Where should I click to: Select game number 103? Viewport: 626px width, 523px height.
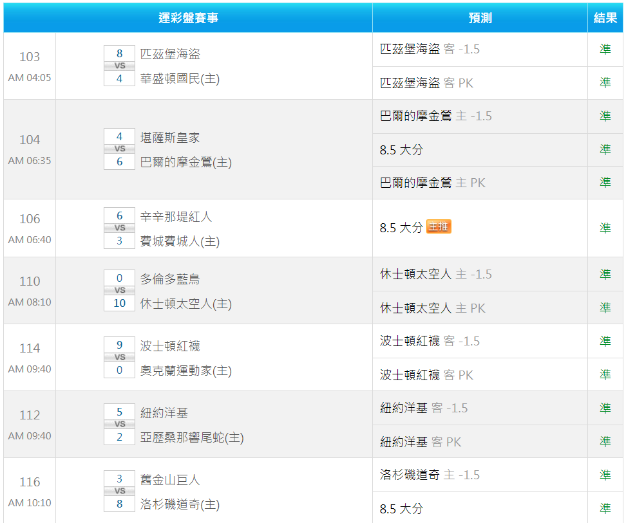click(x=30, y=57)
